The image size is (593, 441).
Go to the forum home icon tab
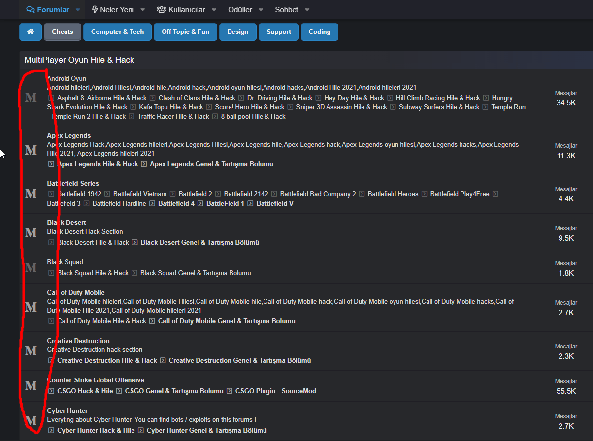point(31,31)
